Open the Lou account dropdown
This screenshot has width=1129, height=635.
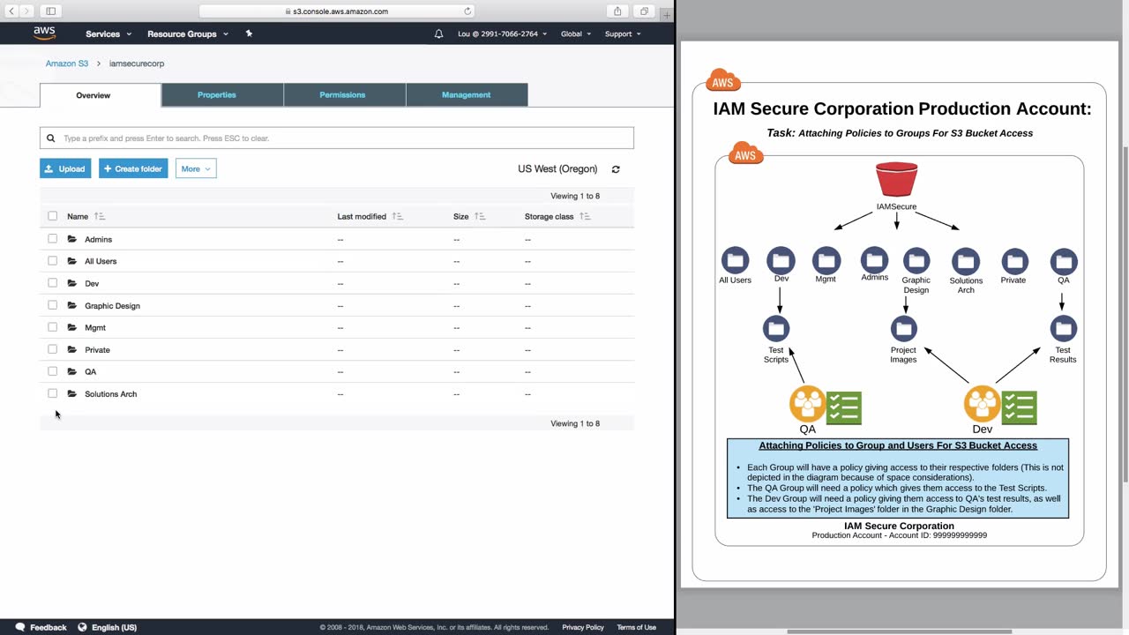[502, 34]
